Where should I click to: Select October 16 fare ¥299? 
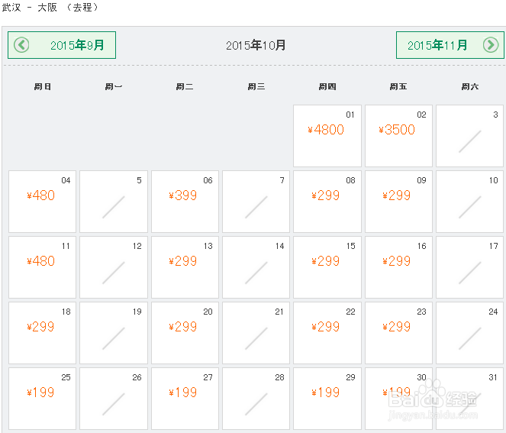(x=398, y=267)
